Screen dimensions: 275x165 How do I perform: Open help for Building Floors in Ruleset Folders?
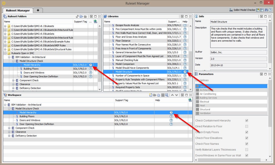click(x=91, y=69)
